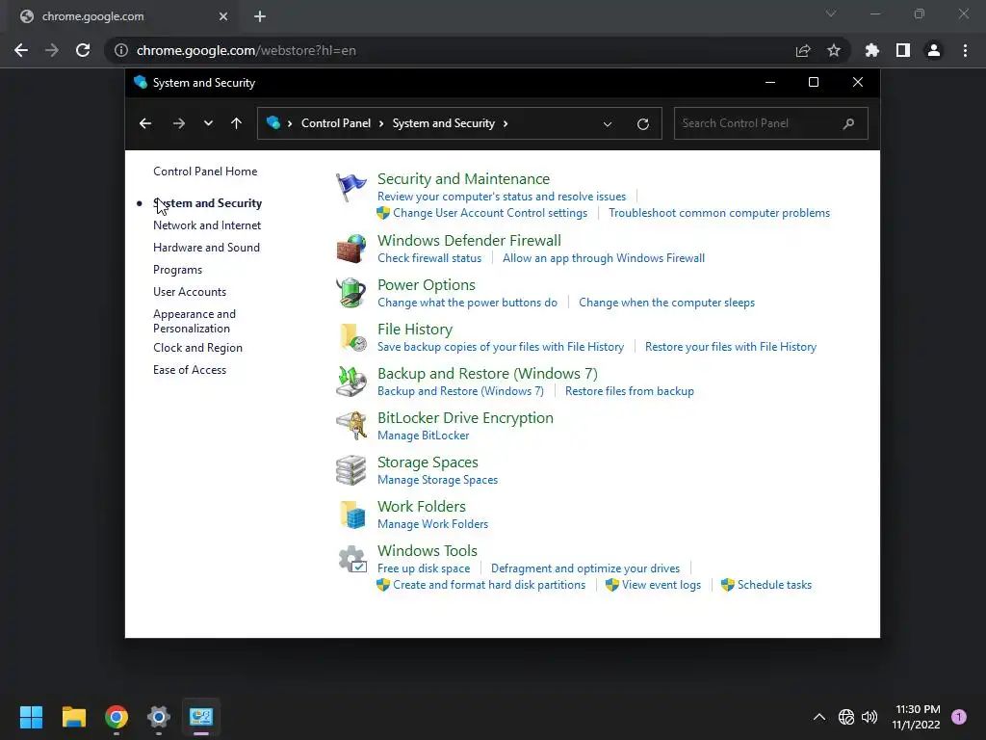Select Programs category
This screenshot has height=740, width=986.
177,270
